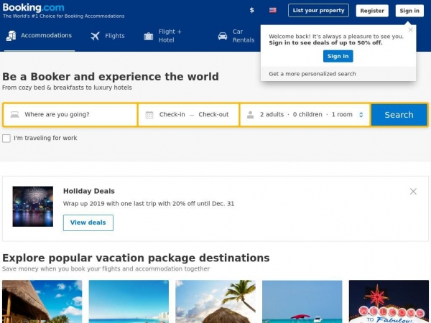Switch to the Flight + Hotel tab
This screenshot has height=323, width=431.
click(x=163, y=36)
